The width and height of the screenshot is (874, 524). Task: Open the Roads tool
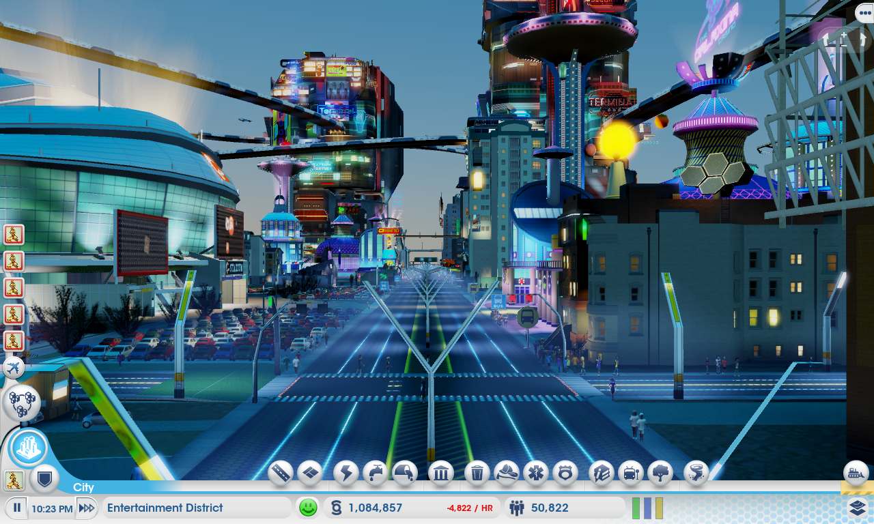[x=281, y=473]
